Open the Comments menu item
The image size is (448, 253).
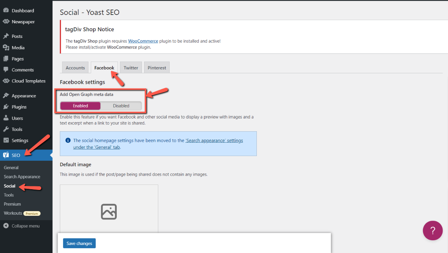[26, 70]
